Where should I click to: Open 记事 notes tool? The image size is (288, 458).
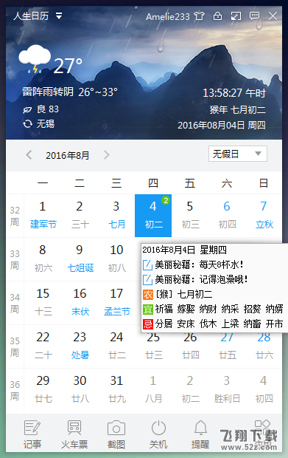[32, 434]
